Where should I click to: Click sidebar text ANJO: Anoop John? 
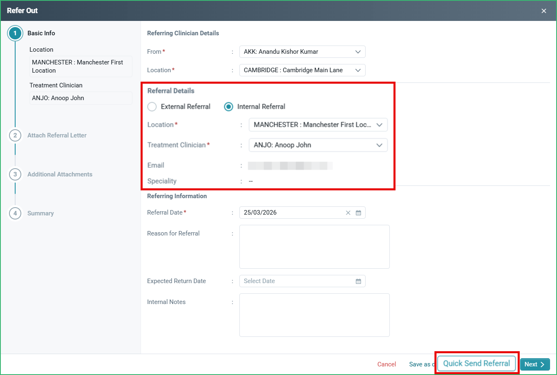(81, 98)
